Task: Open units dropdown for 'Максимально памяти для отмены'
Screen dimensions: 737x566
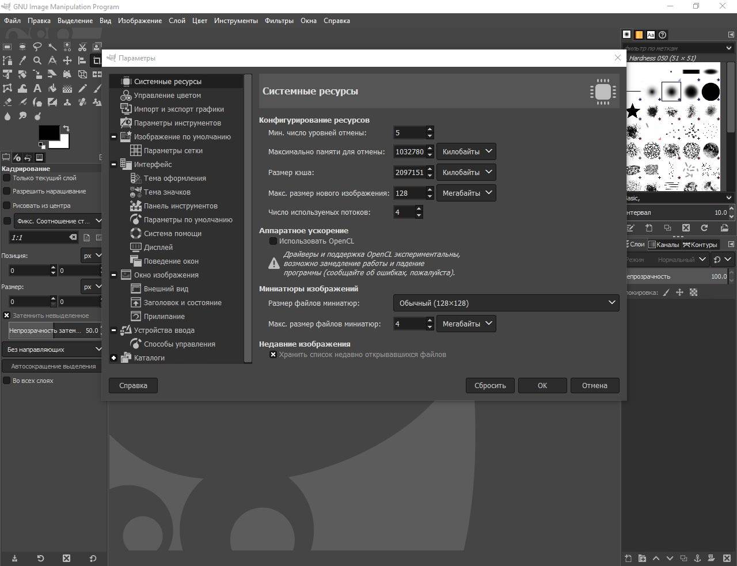Action: 466,151
